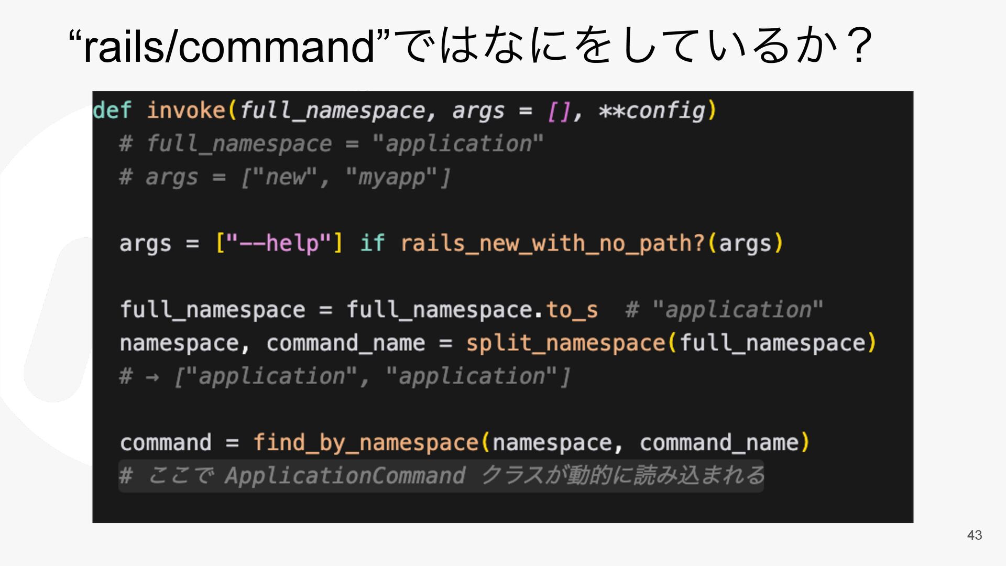Click the comment '# args = ["new", "myapp"]'

285,178
